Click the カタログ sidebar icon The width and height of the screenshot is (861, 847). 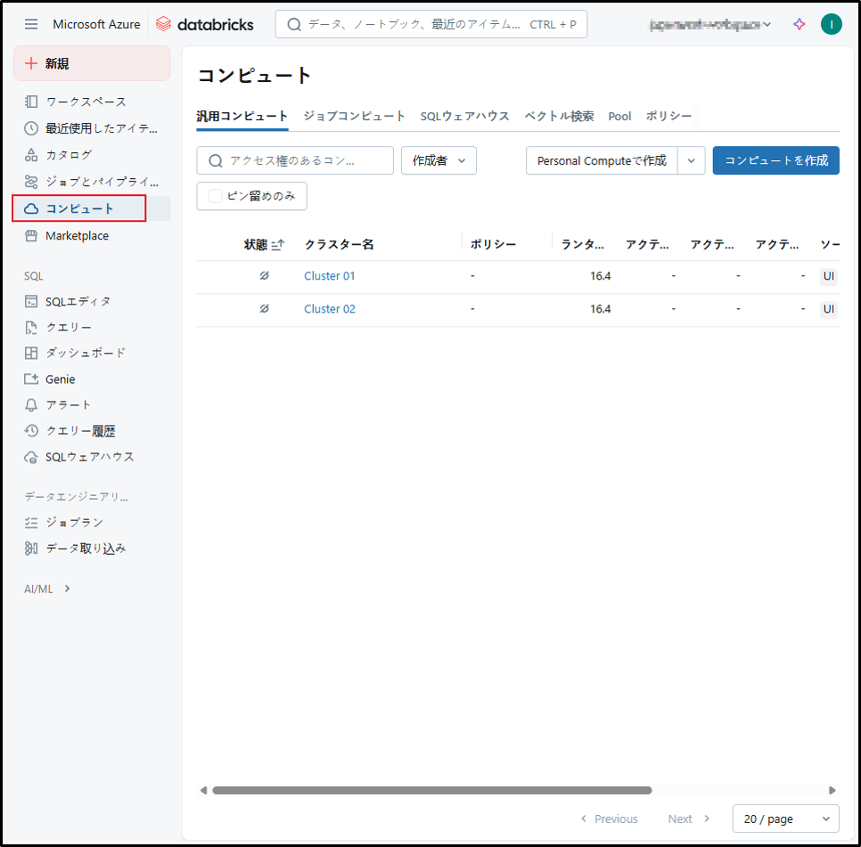coord(31,155)
